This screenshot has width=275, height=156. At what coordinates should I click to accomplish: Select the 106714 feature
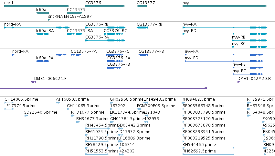point(120,148)
